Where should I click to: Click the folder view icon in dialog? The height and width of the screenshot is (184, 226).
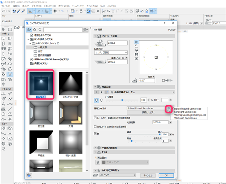(x=29, y=30)
